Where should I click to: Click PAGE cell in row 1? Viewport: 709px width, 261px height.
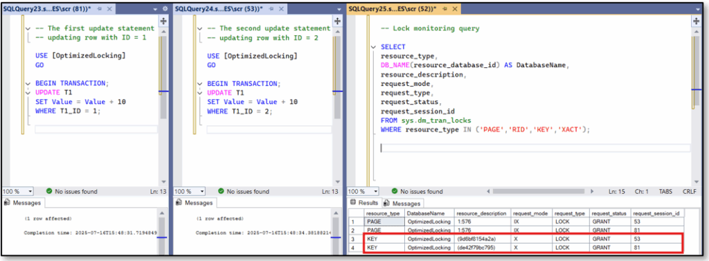(x=384, y=222)
